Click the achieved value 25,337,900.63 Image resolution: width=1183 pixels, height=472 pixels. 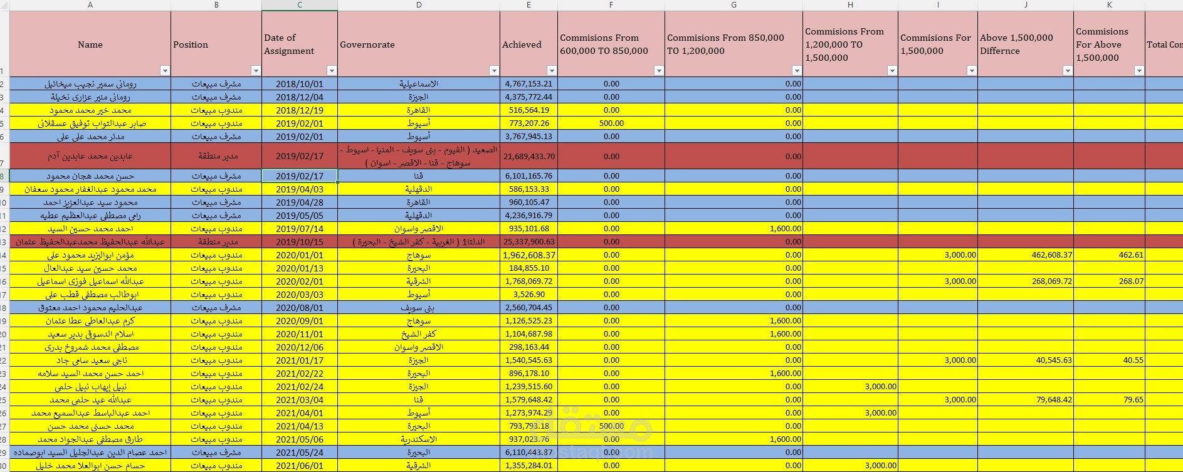click(528, 242)
